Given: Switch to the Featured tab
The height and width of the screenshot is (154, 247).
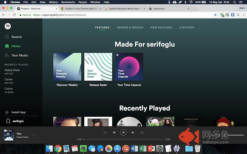Looking at the screenshot, I should (x=102, y=27).
